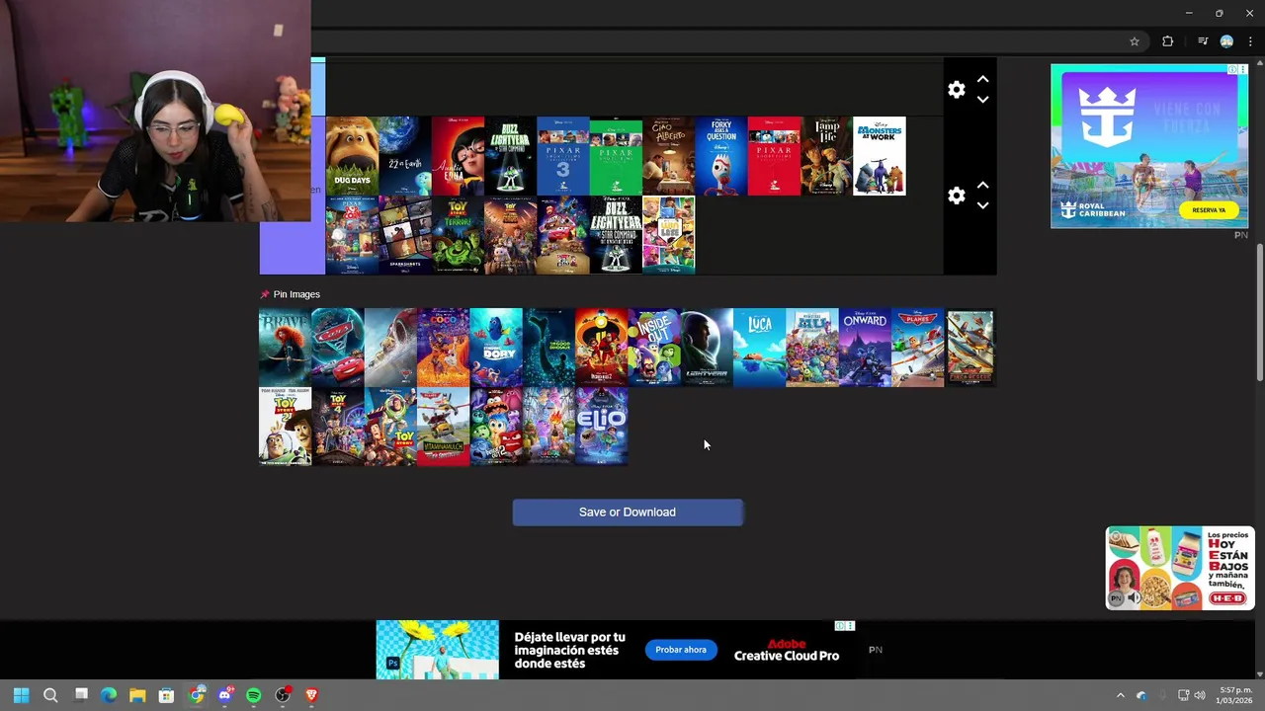Open taskbar Search
The width and height of the screenshot is (1265, 711).
50,695
